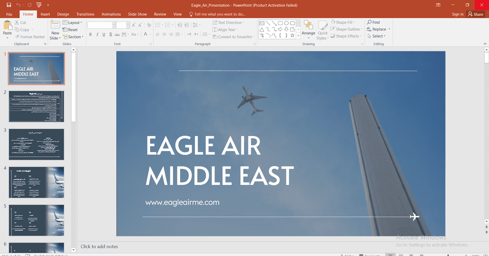Switch to the Slide Show tab
This screenshot has width=489, height=256.
[137, 14]
